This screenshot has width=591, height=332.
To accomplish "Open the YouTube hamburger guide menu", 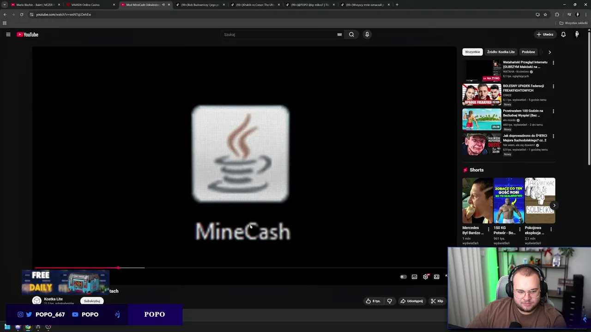I will (x=8, y=35).
